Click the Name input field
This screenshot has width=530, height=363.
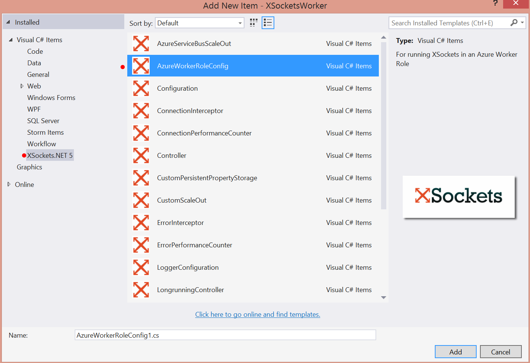tap(225, 335)
